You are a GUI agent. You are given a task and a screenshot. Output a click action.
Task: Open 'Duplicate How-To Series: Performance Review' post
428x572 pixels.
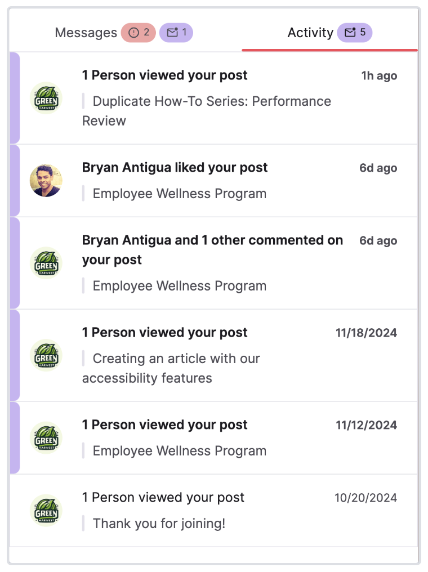pyautogui.click(x=207, y=111)
